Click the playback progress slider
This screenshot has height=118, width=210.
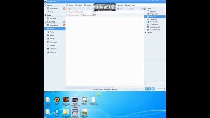click(x=155, y=83)
